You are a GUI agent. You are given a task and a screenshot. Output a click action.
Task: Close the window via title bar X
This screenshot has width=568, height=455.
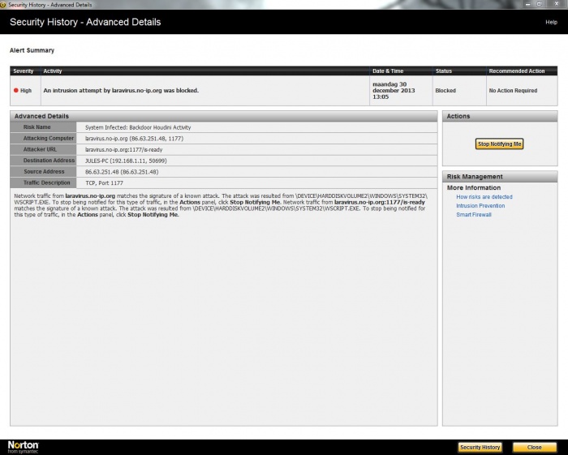(557, 4)
